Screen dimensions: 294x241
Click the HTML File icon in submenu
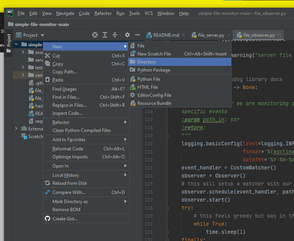pos(132,87)
